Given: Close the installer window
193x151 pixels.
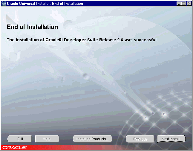Looking at the screenshot, I should (x=189, y=4).
